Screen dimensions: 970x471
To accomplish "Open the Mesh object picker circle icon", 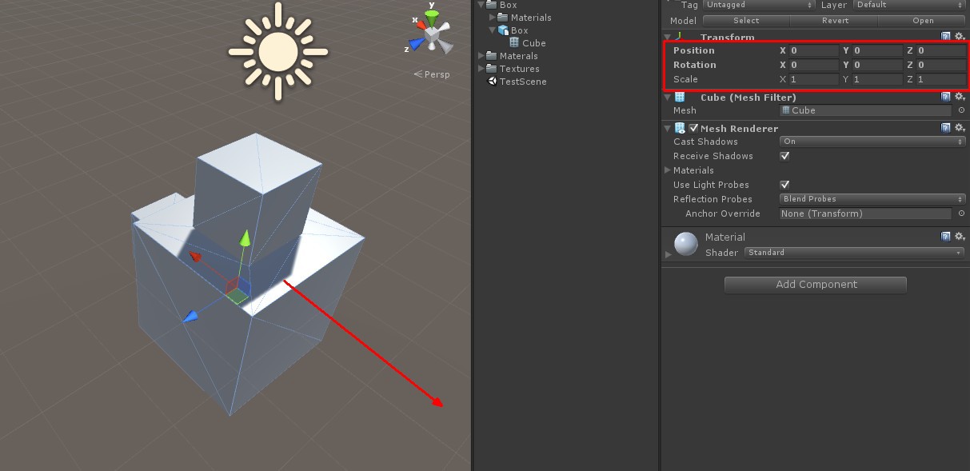I will click(960, 110).
